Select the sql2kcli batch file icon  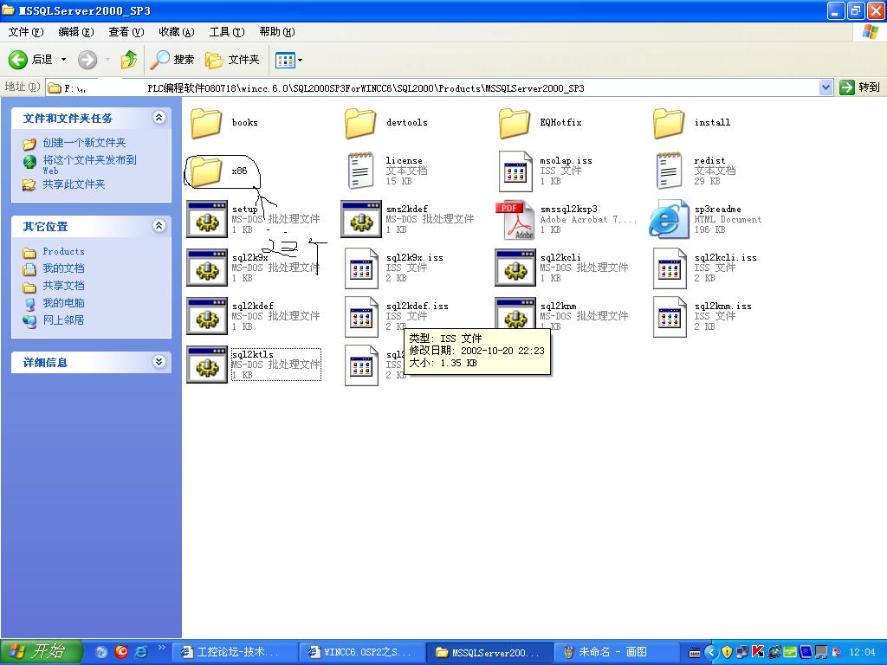pos(515,268)
